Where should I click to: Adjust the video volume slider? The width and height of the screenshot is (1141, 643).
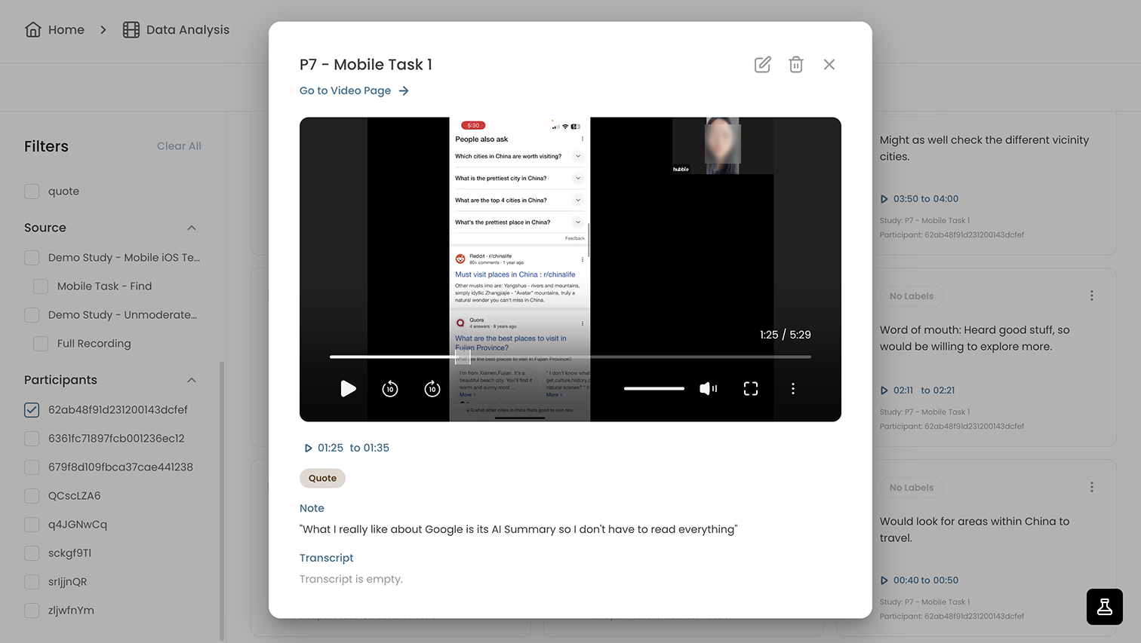pyautogui.click(x=654, y=388)
